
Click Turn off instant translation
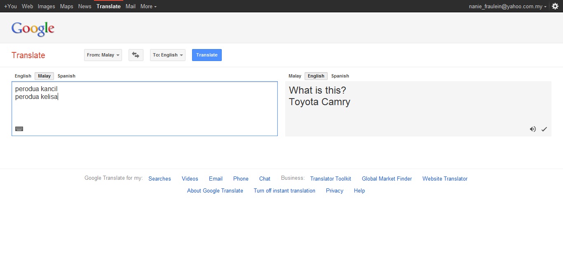284,190
